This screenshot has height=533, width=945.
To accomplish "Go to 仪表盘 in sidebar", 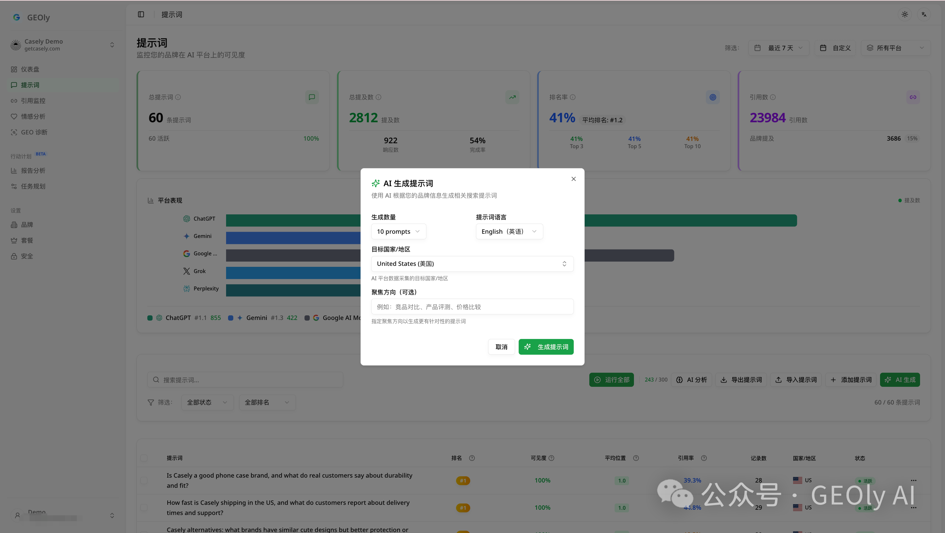I will [63, 69].
